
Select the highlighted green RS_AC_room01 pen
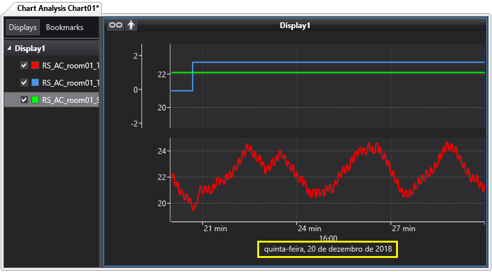pyautogui.click(x=70, y=100)
